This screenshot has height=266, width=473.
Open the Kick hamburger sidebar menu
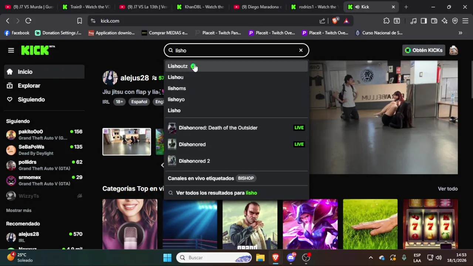(11, 50)
